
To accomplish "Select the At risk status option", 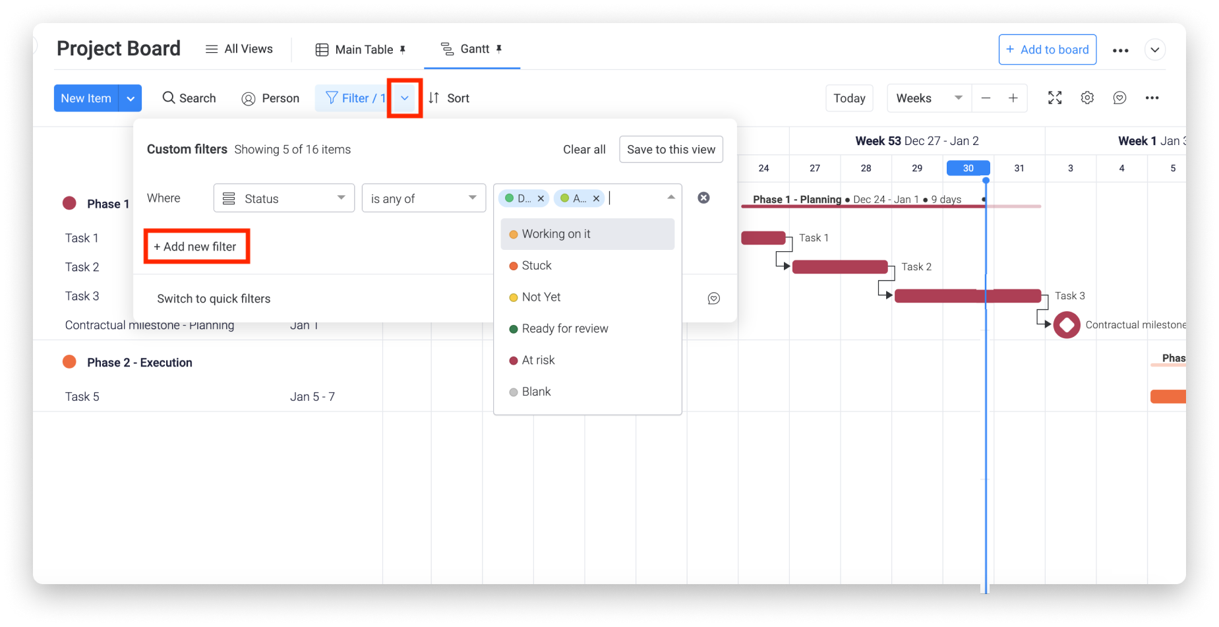I will point(587,361).
